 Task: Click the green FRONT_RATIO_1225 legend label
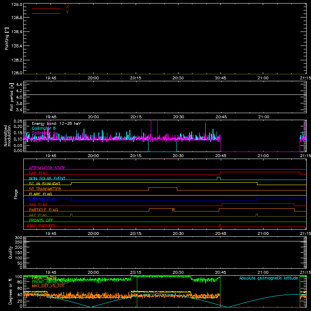pyautogui.click(x=50, y=282)
